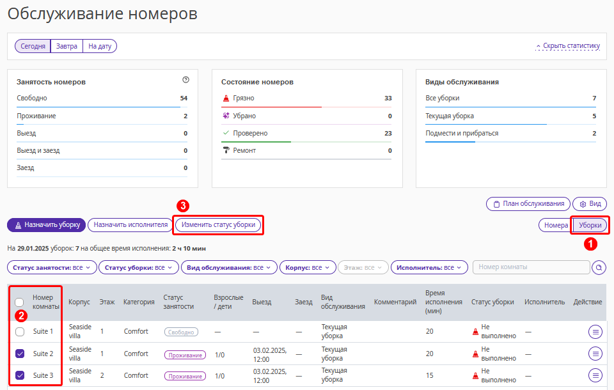Tick the Suite 1 row checkbox
This screenshot has width=614, height=390.
(x=20, y=332)
